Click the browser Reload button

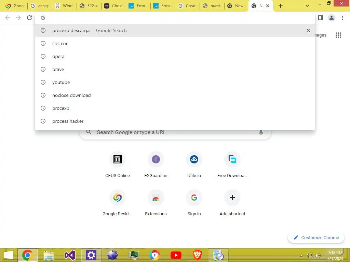pyautogui.click(x=29, y=18)
